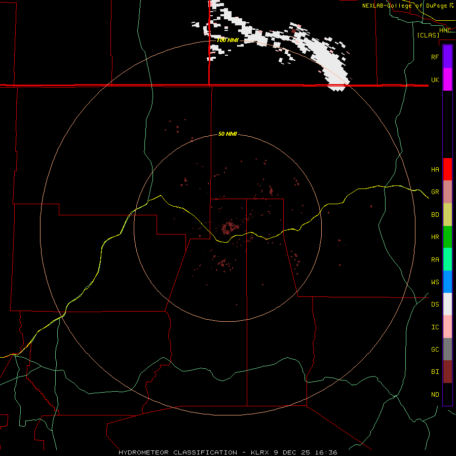Click the RF legend label
This screenshot has height=456, width=456.
pos(435,57)
